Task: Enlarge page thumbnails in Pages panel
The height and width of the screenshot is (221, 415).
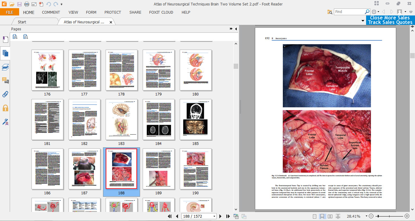Action: pos(15,37)
